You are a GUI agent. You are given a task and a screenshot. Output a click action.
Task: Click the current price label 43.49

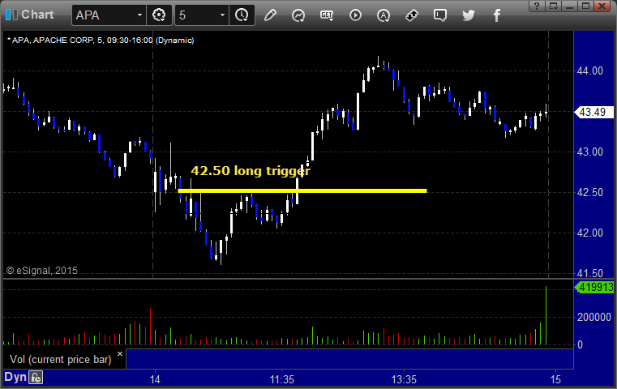(594, 112)
